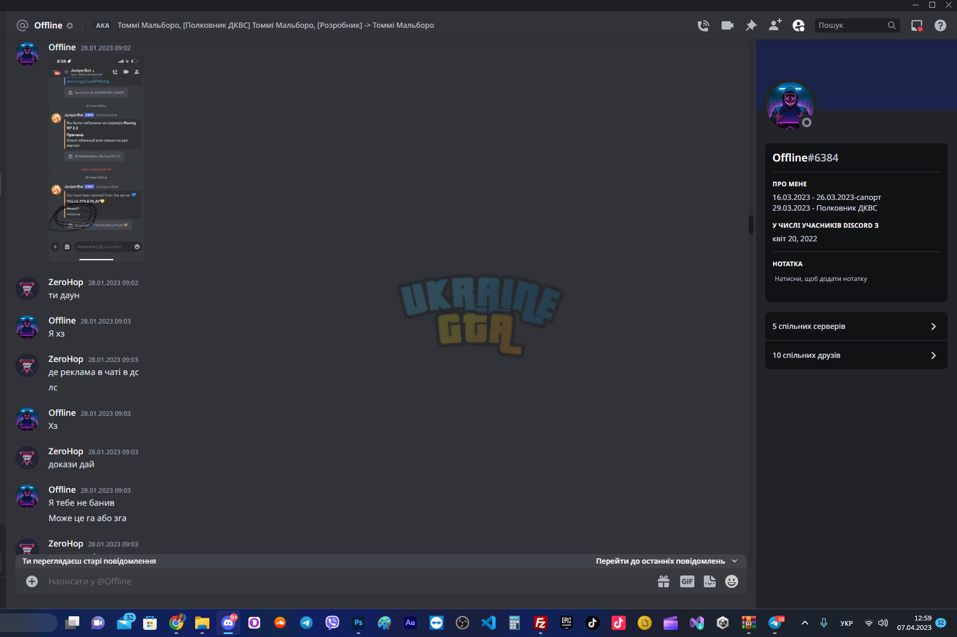Open the inbox icon

[917, 25]
